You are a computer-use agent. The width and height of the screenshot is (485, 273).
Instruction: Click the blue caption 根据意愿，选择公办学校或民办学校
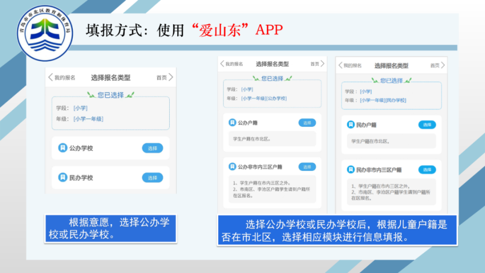pyautogui.click(x=111, y=229)
